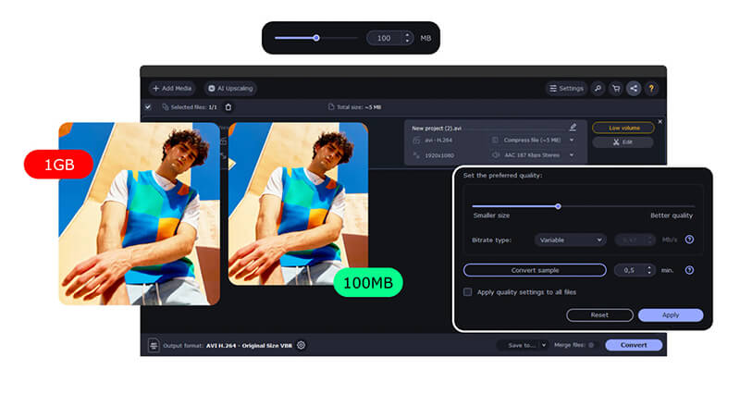Click the Convert sample button

(x=536, y=270)
